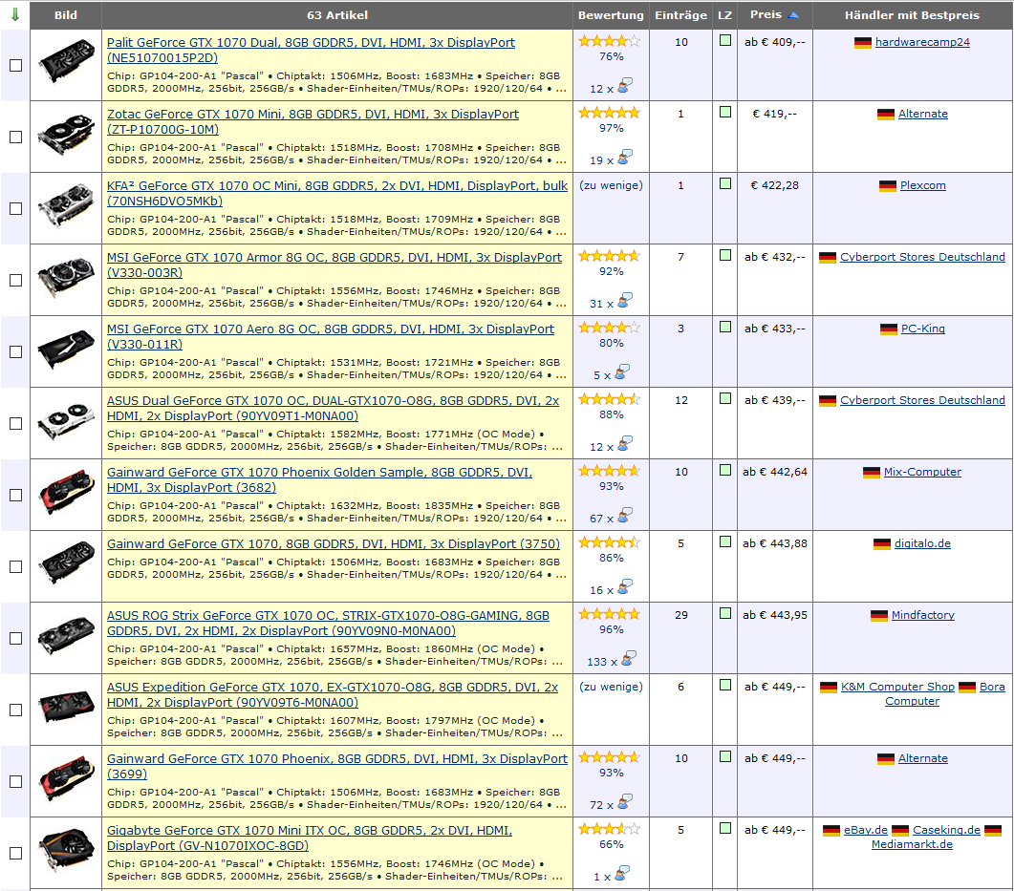This screenshot has width=1014, height=891.
Task: Open KFA² GTX 1070 OC Mini thumbnail
Action: tap(66, 205)
